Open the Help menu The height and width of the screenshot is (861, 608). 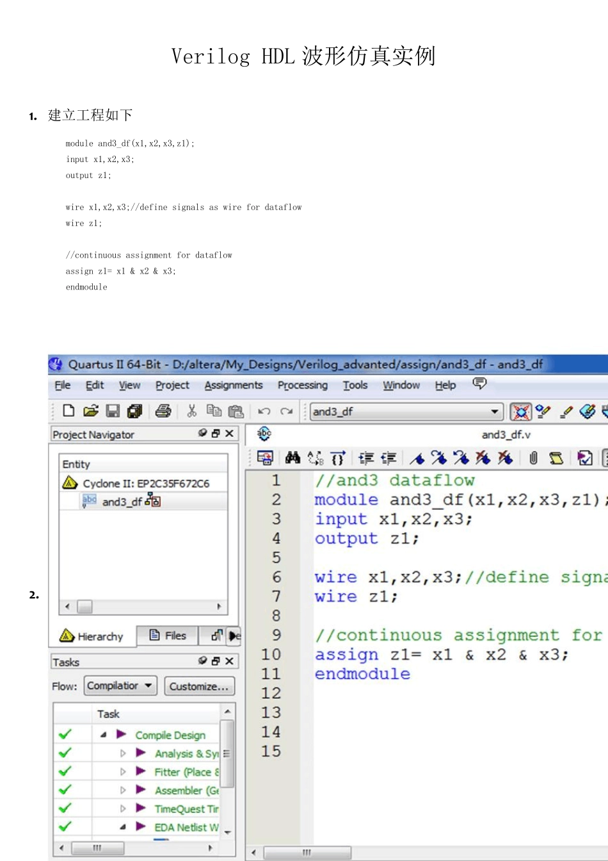[x=445, y=385]
